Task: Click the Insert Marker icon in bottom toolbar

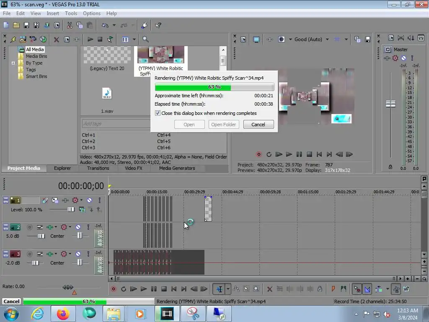Action: pyautogui.click(x=333, y=289)
